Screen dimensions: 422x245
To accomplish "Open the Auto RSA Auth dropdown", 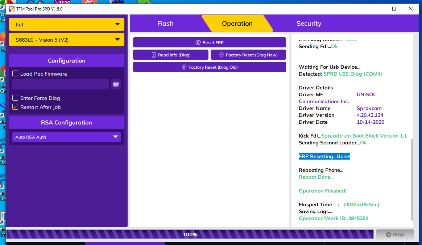I will coord(67,137).
